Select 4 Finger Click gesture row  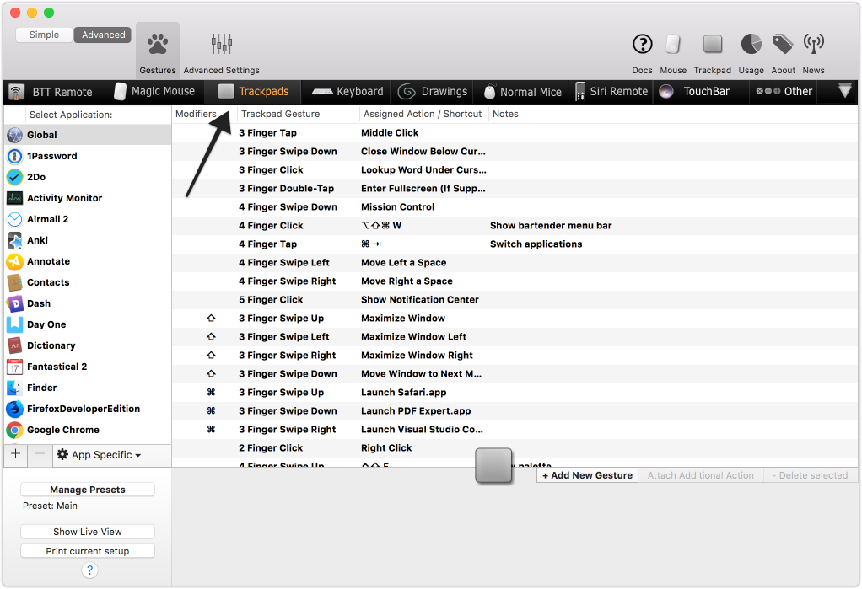pyautogui.click(x=515, y=226)
